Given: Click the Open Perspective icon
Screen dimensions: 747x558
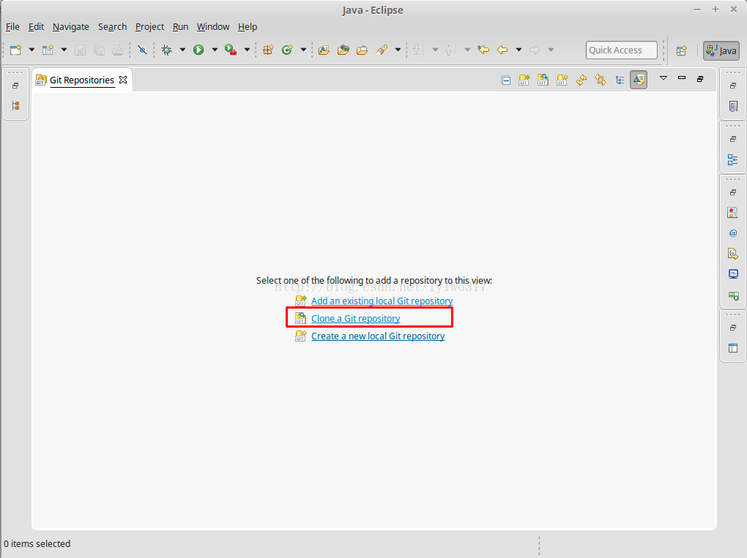Looking at the screenshot, I should click(x=681, y=50).
